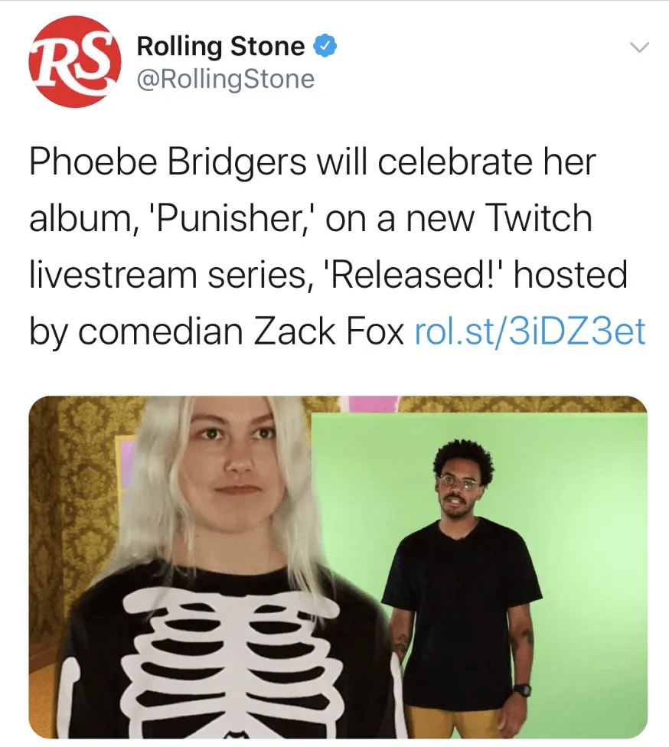The height and width of the screenshot is (747, 669).
Task: Open the Rolling Stone RS profile avatar
Action: point(75,61)
